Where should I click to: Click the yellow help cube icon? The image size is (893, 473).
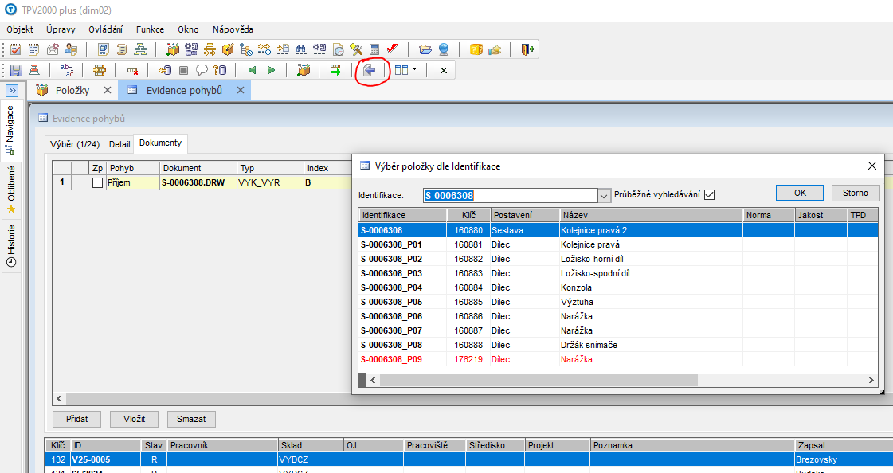pos(476,49)
